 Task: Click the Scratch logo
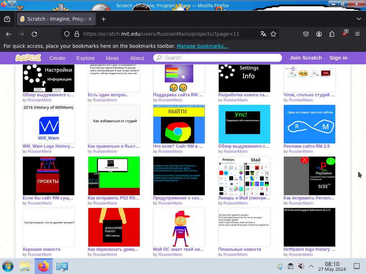point(28,58)
